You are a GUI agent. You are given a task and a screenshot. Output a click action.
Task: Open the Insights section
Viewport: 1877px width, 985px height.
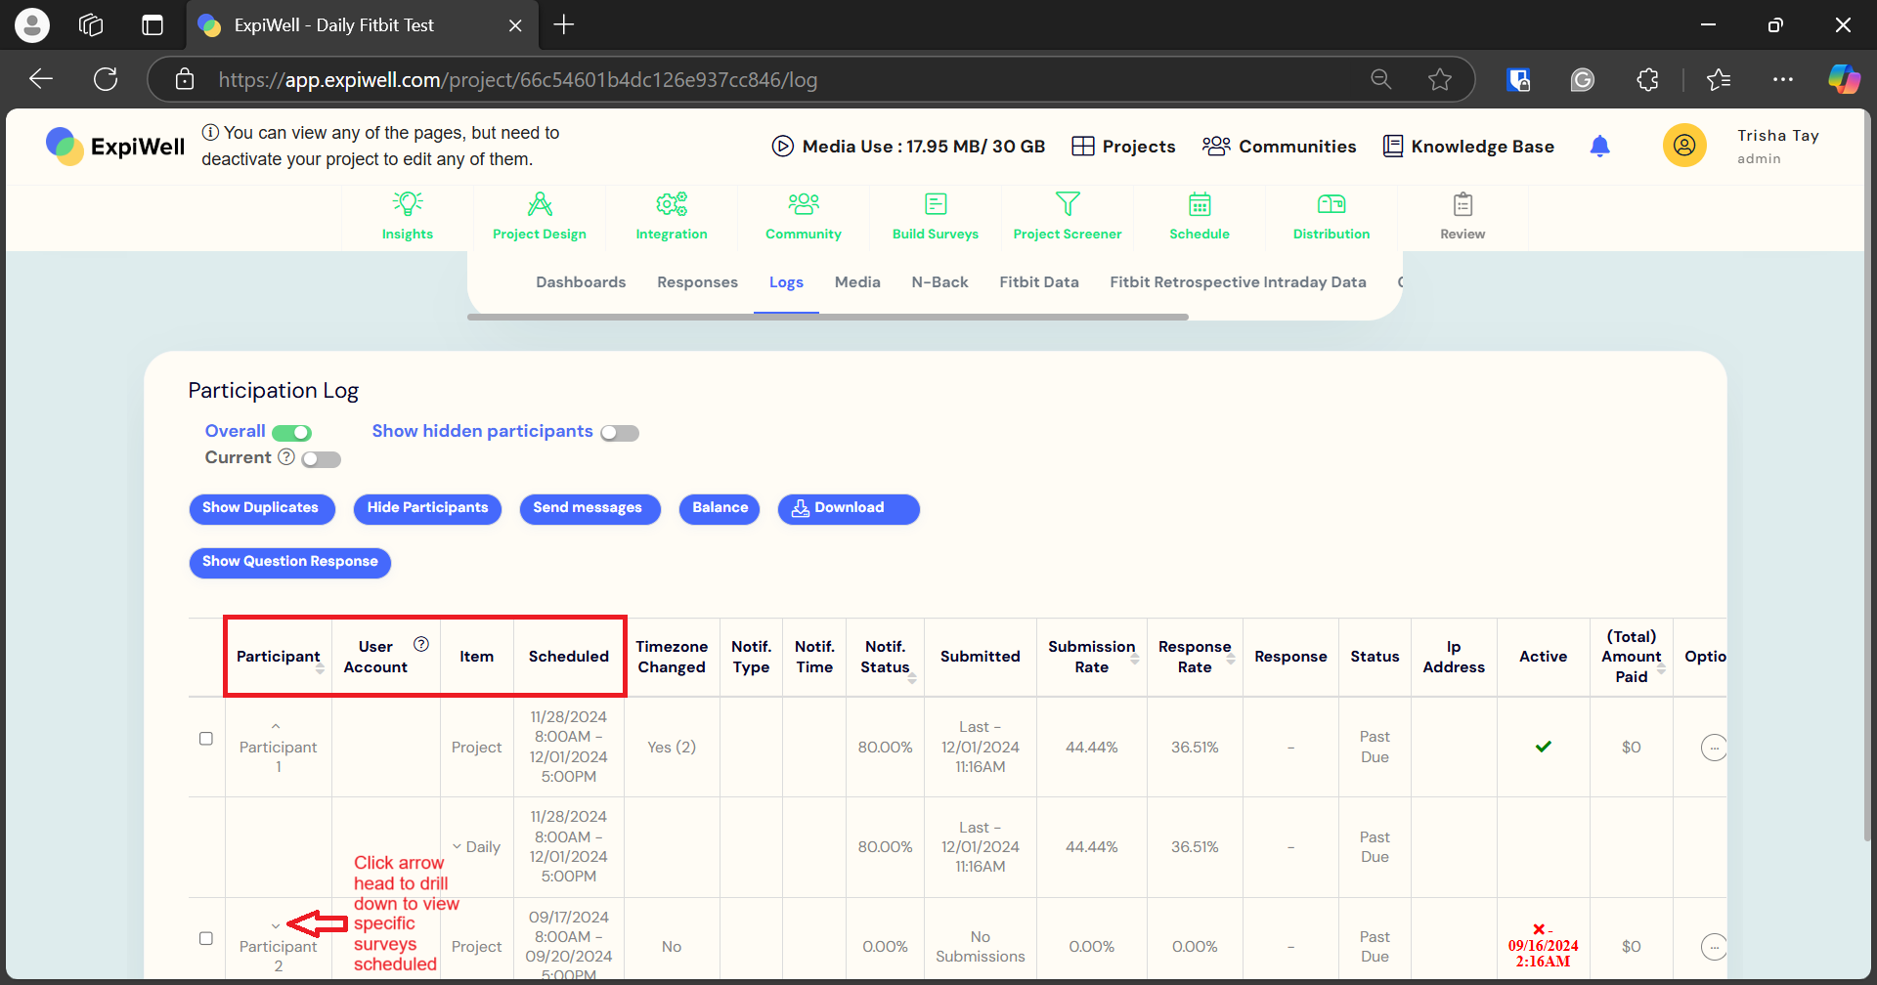(407, 217)
